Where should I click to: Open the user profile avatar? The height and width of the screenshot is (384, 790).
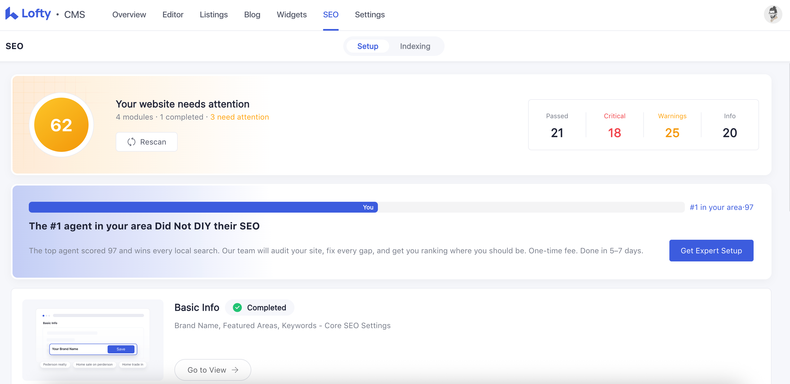coord(773,14)
